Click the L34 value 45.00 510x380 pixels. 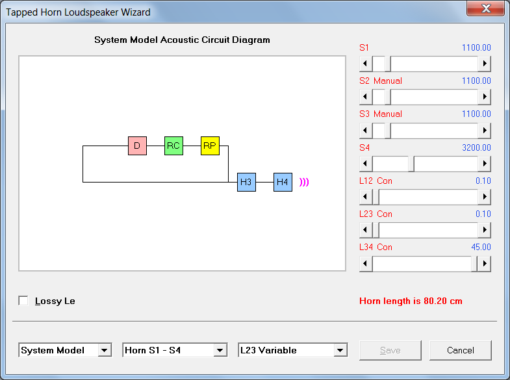(x=481, y=247)
